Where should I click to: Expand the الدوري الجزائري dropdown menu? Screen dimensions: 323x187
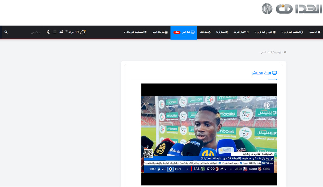click(265, 32)
